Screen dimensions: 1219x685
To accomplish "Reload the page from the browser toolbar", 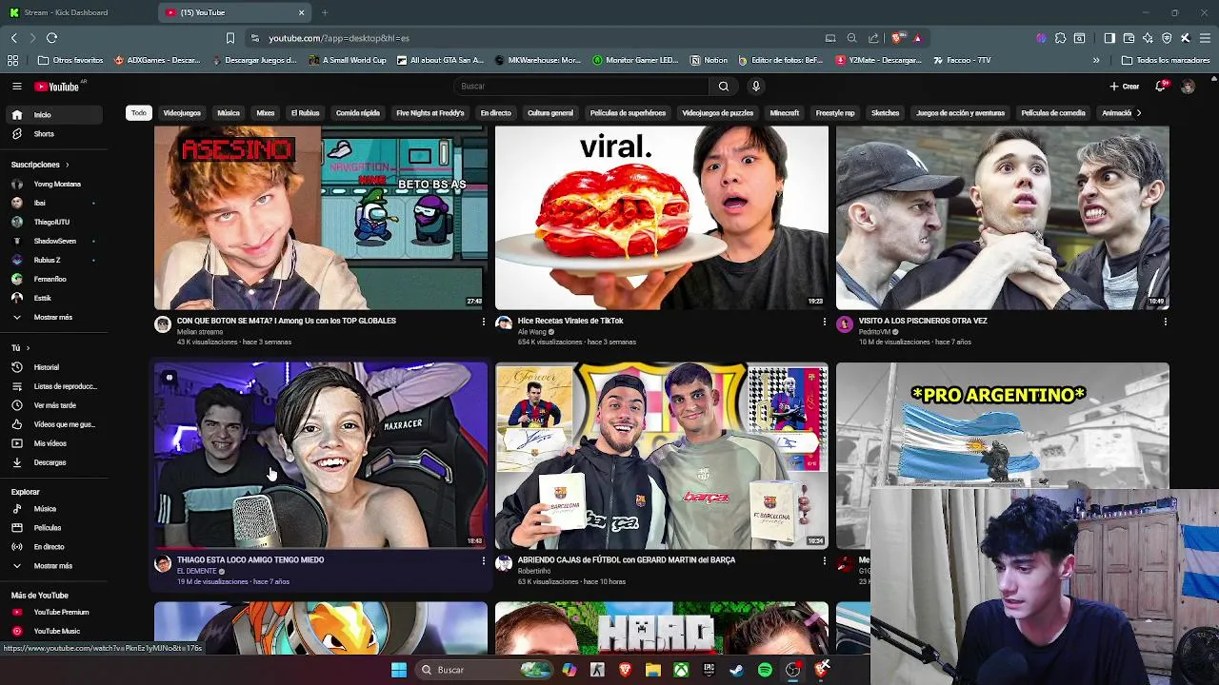I will click(51, 38).
